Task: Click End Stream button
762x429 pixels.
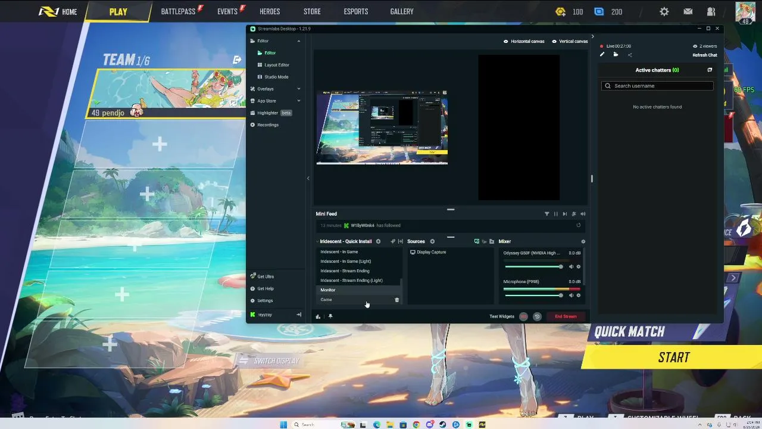Action: 566,316
